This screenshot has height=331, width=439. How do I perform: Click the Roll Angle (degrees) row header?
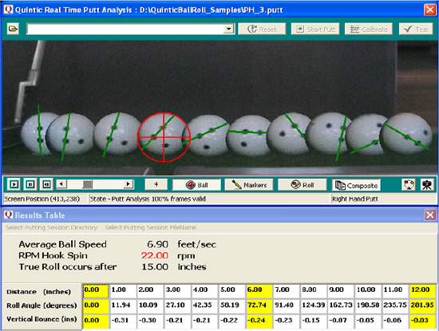click(42, 305)
